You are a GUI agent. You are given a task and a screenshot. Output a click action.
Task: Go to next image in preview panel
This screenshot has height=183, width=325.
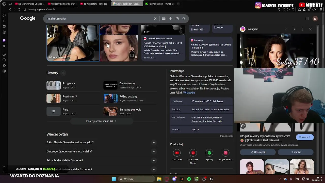(x=294, y=29)
